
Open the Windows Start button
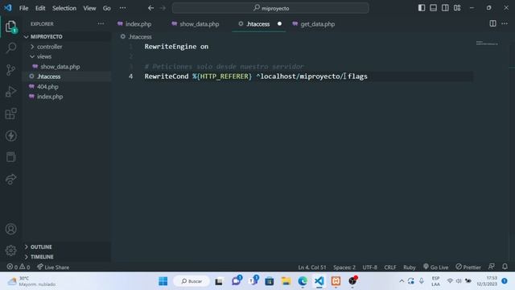click(163, 281)
